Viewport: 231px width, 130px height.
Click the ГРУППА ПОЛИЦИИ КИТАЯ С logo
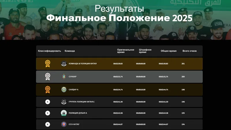[x=64, y=102]
